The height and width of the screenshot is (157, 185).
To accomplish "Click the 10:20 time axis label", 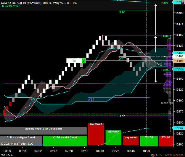I will pos(146,151).
